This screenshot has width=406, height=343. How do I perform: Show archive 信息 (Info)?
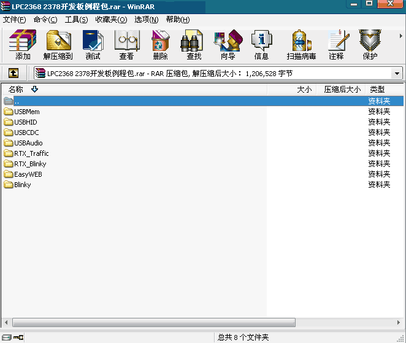(x=261, y=45)
